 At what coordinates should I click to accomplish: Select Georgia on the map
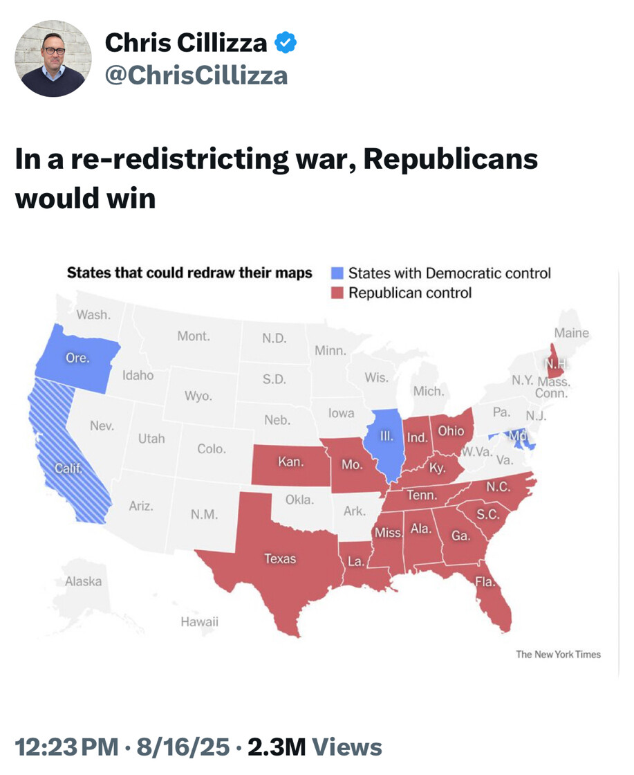pyautogui.click(x=460, y=536)
